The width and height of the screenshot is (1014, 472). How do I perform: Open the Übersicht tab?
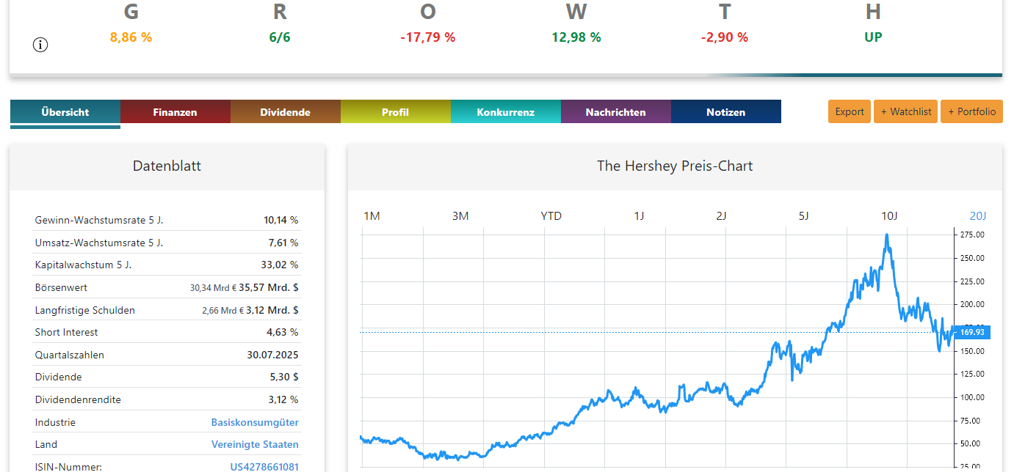(x=65, y=112)
